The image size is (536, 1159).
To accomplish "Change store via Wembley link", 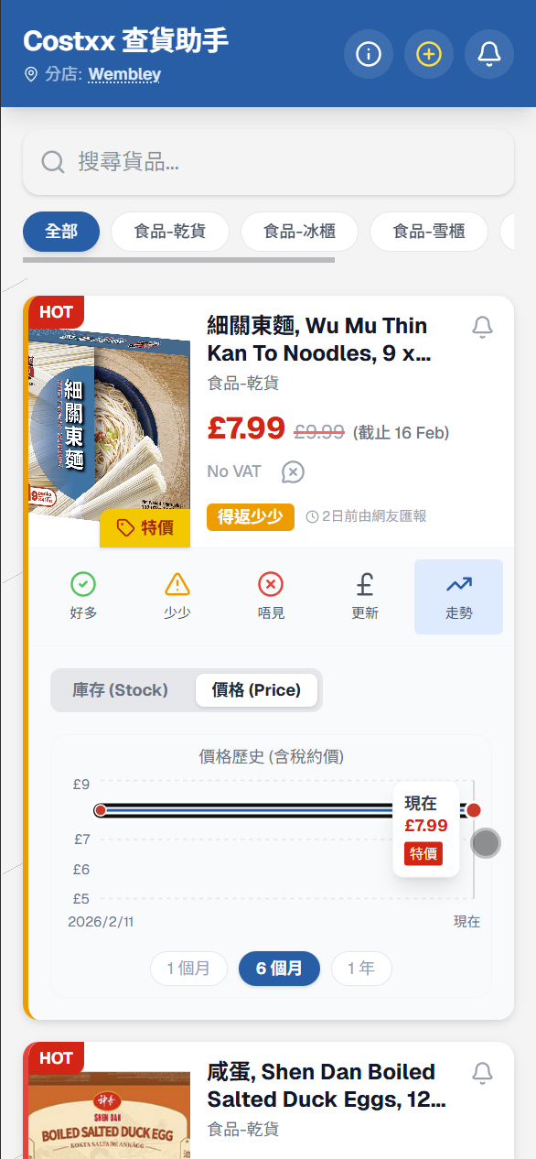I will [x=124, y=74].
